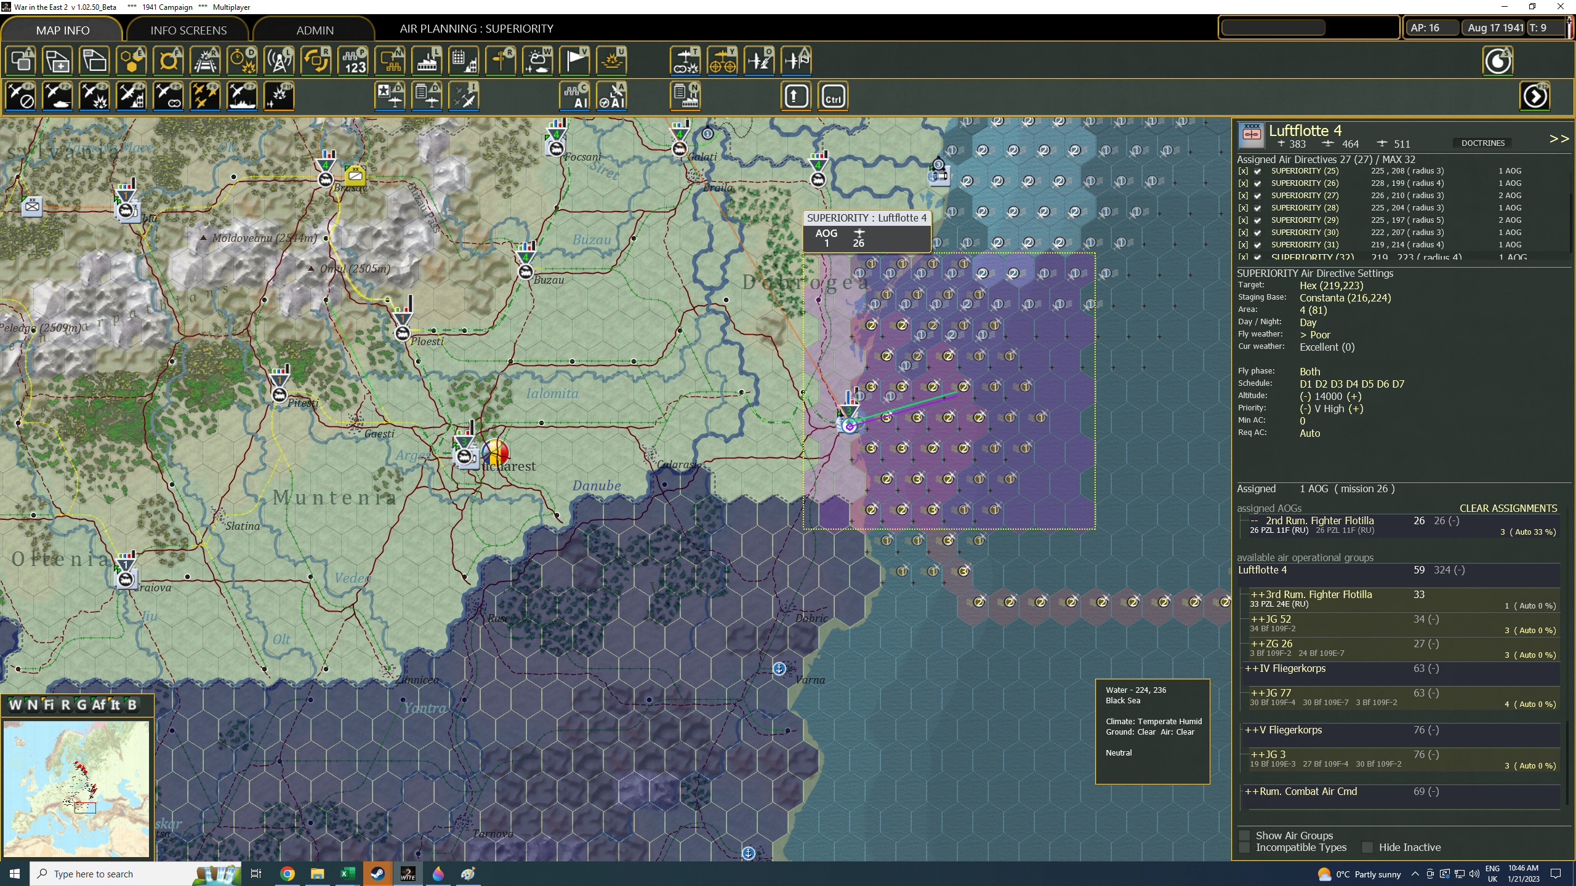Expand the IV Fliegerkorps entry
Screen dimensions: 1576x886
[x=1252, y=668]
